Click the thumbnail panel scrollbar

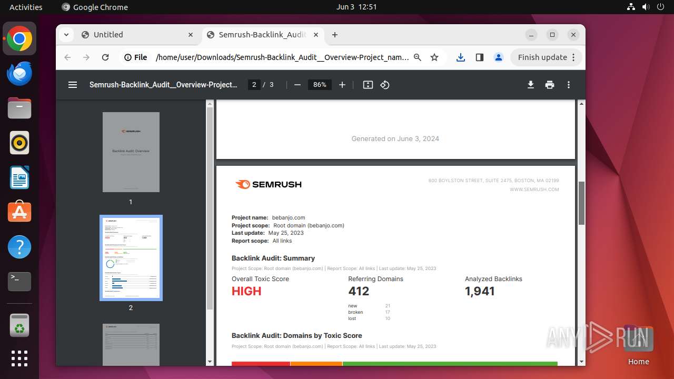point(210,208)
